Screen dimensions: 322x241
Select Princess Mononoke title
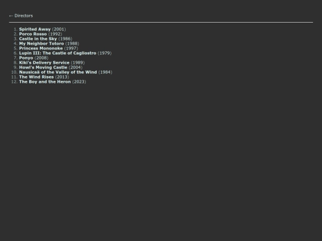coord(41,48)
